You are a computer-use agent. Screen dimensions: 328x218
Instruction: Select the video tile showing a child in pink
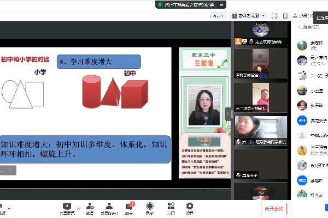260,97
